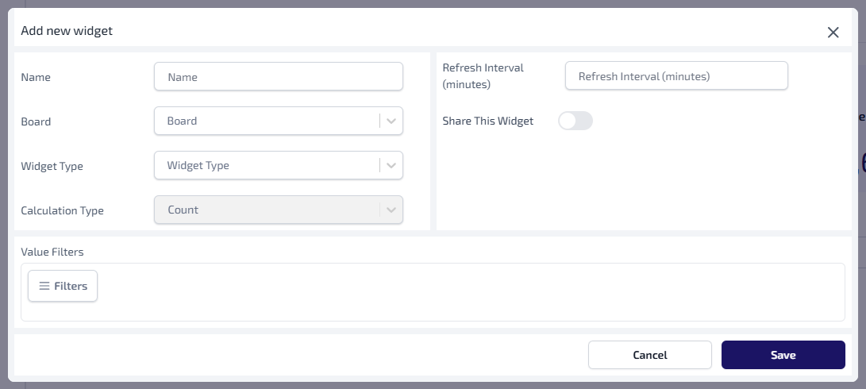This screenshot has height=389, width=866.
Task: Click the Board dropdown chevron arrow
Action: 391,121
